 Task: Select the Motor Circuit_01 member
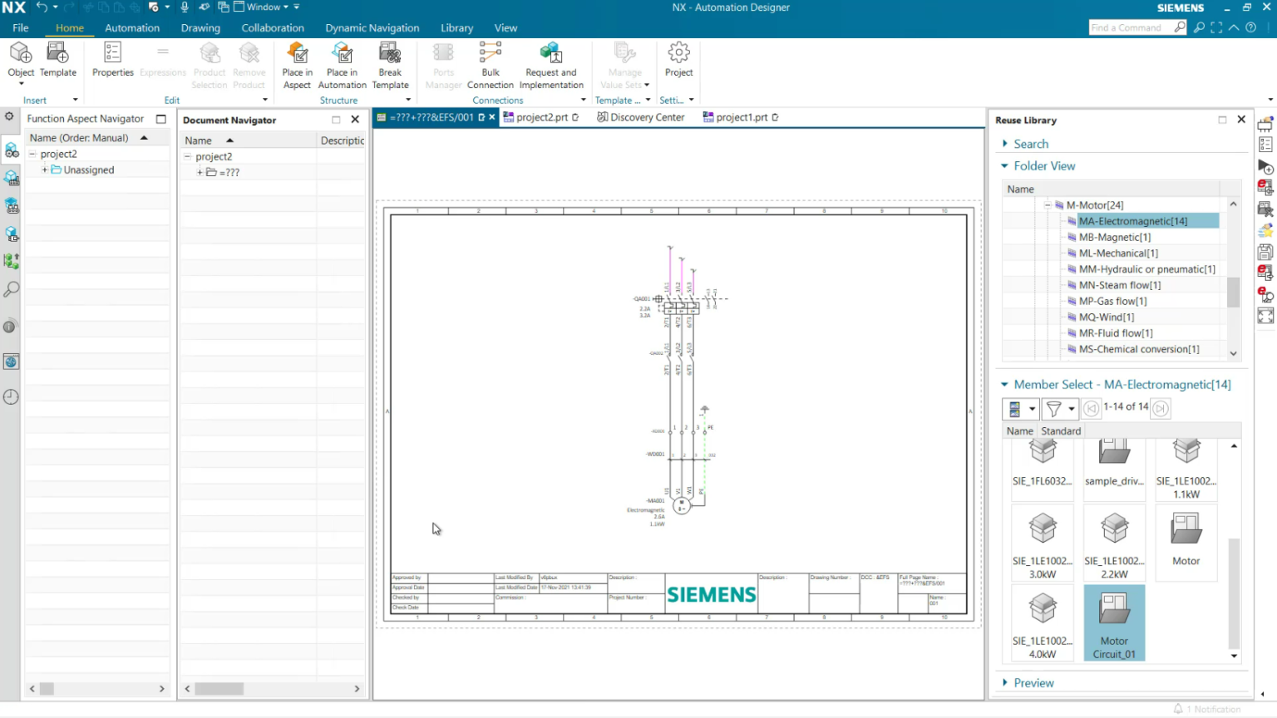(1114, 622)
